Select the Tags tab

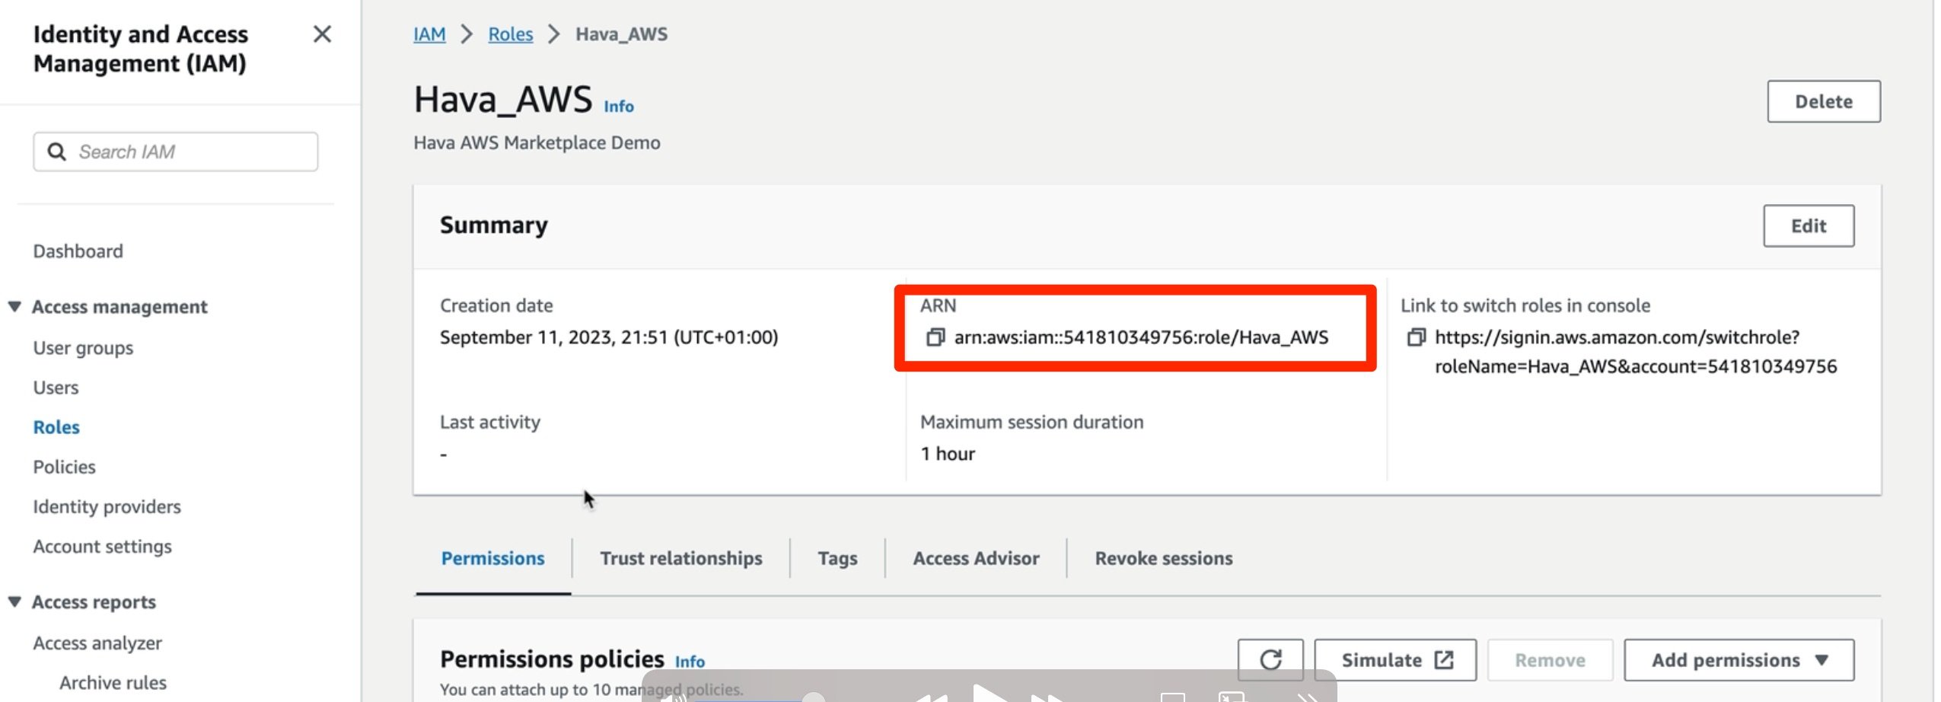[837, 558]
